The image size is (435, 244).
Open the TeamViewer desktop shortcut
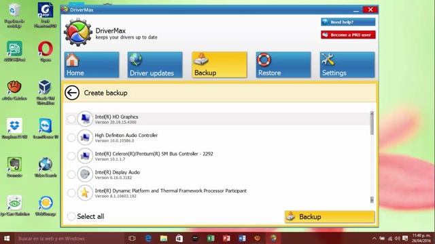point(46,129)
